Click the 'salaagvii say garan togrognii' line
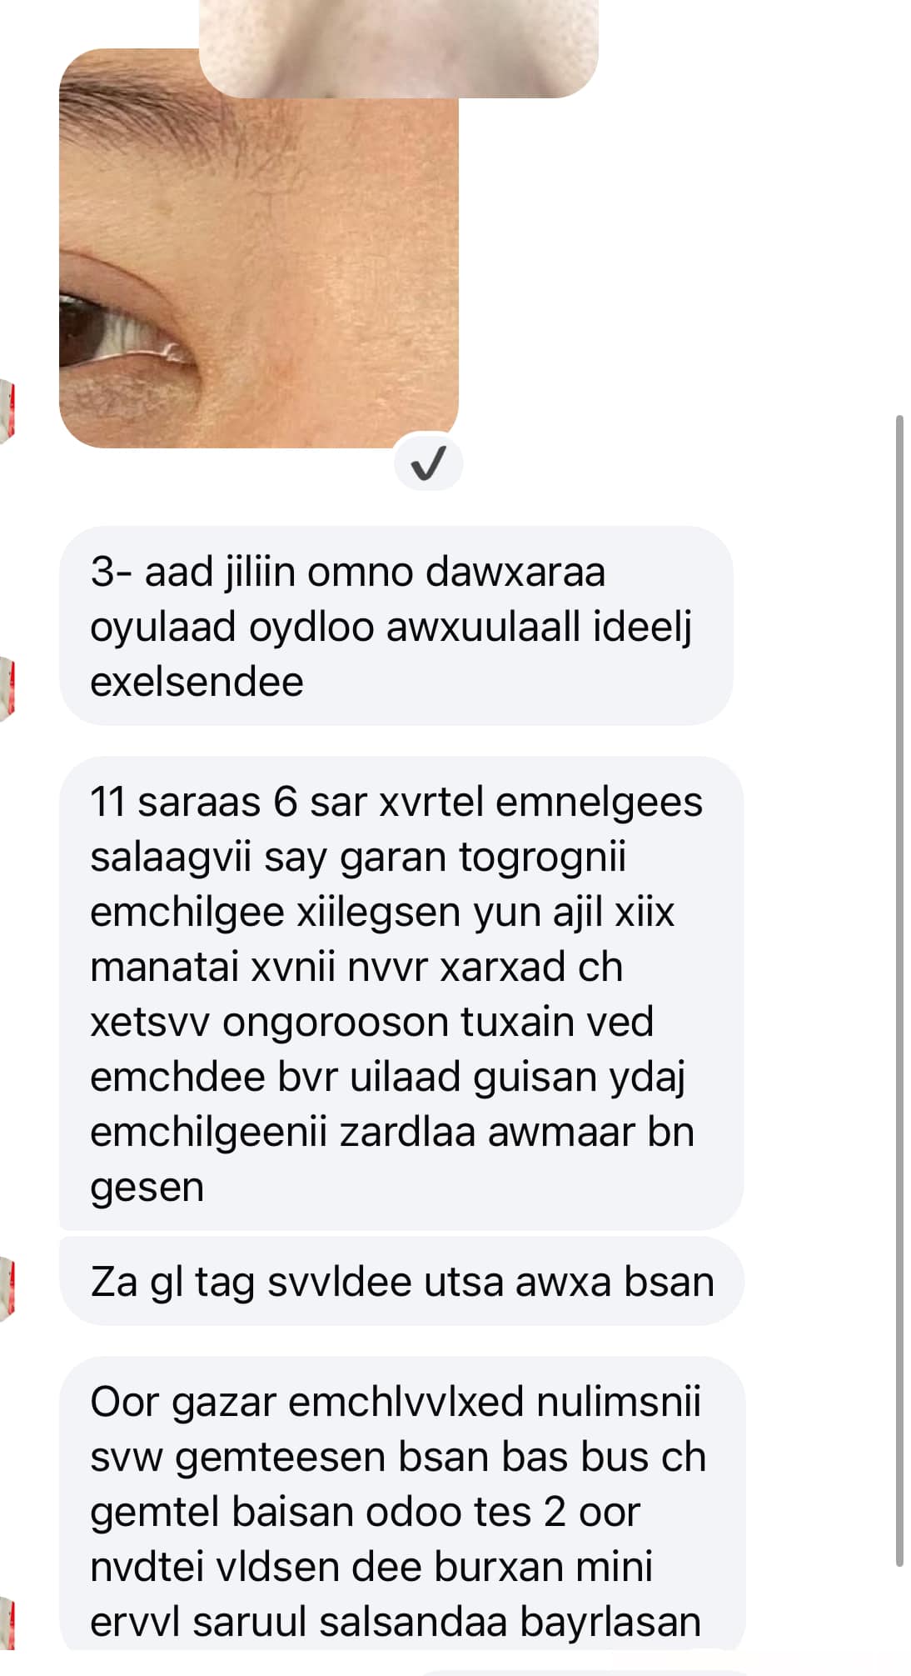This screenshot has width=911, height=1676. click(x=358, y=858)
